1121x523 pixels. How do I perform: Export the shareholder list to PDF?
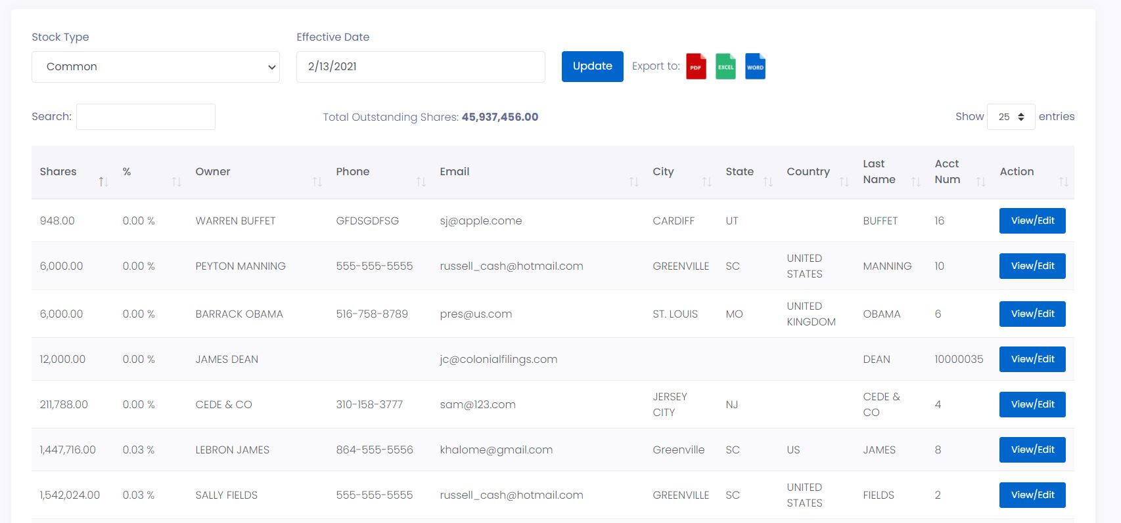tap(696, 66)
